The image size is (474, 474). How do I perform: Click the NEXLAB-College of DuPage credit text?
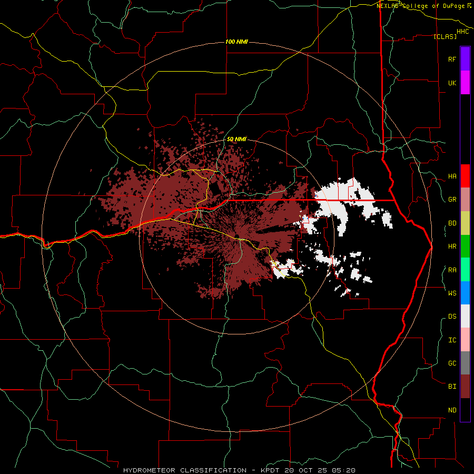(420, 6)
